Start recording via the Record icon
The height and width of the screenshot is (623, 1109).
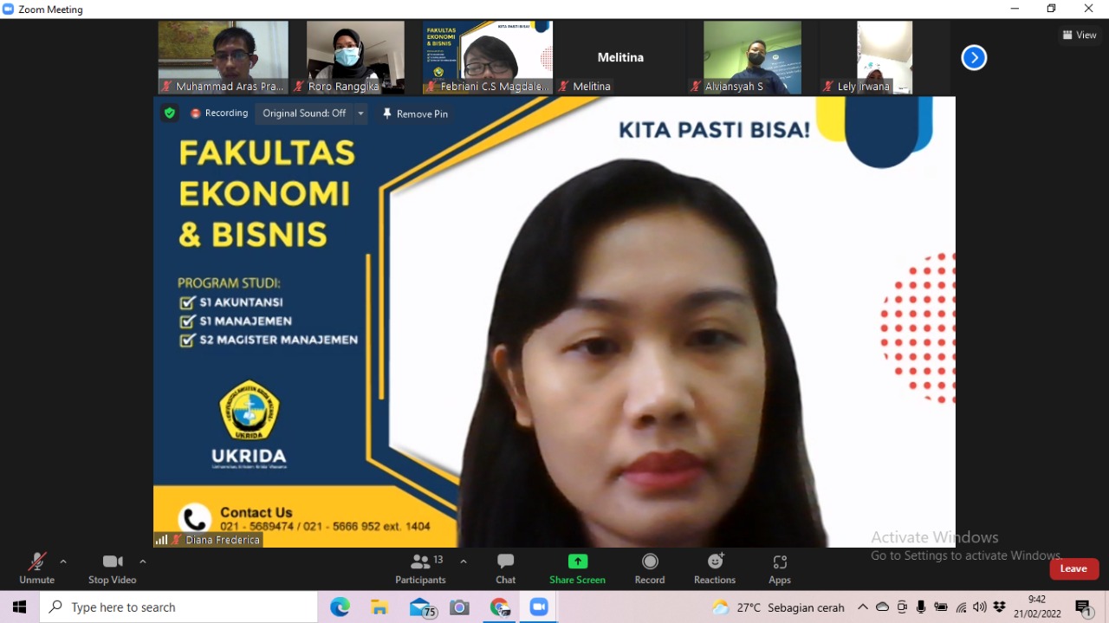point(649,568)
